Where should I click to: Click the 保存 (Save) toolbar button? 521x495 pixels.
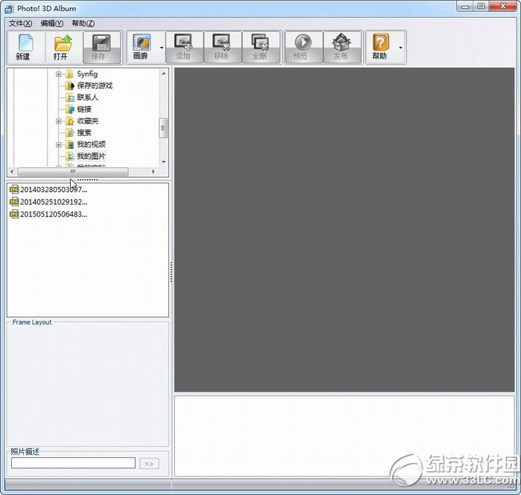pos(102,48)
